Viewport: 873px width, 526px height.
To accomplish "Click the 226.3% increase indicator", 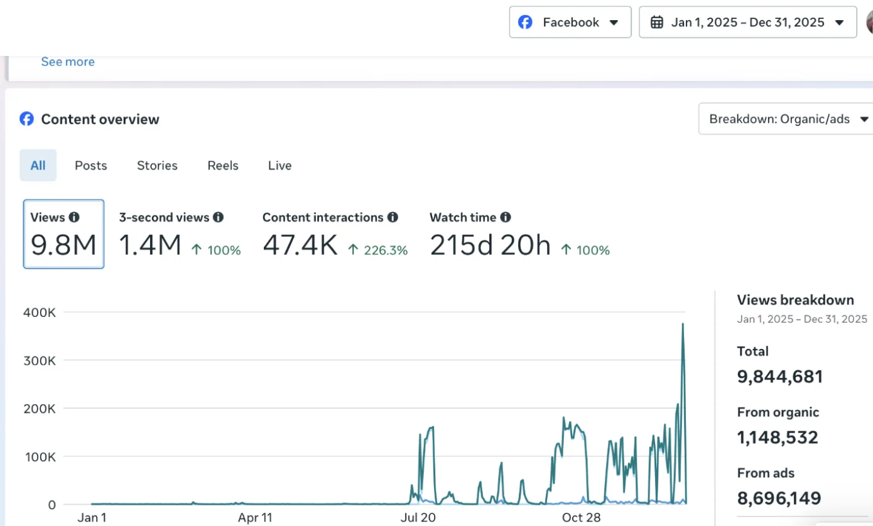I will [x=377, y=250].
